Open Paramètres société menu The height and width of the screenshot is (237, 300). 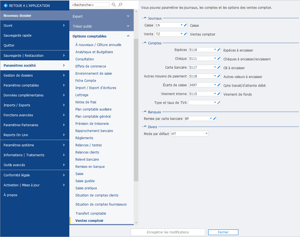35,66
